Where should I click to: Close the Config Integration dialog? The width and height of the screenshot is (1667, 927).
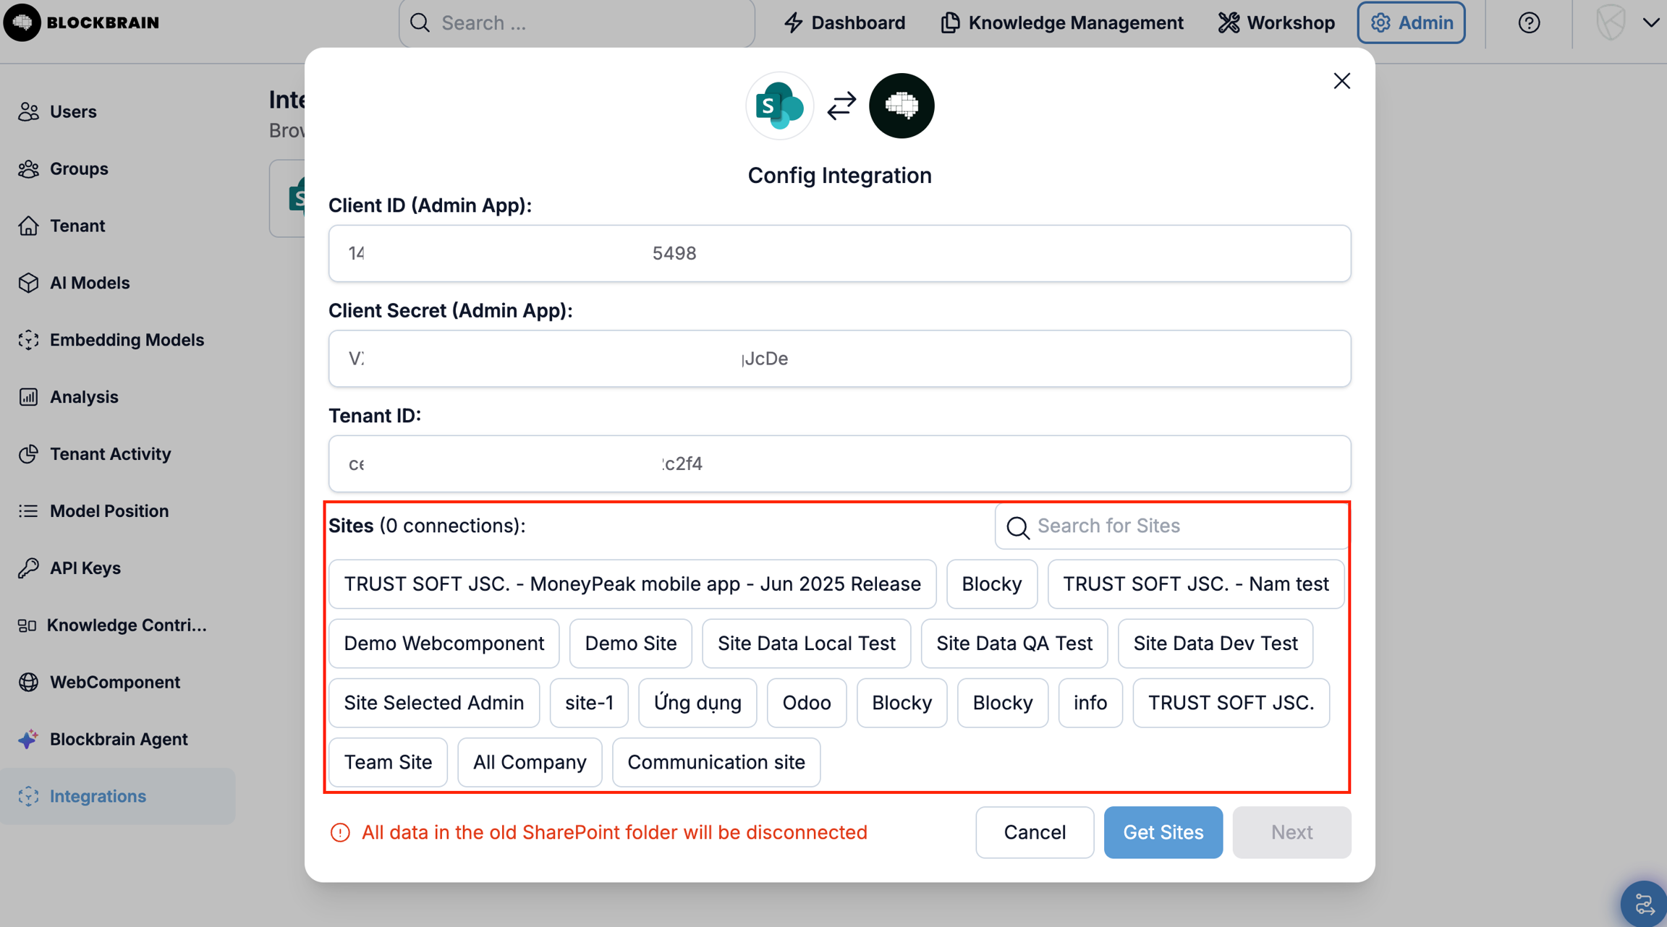click(x=1342, y=81)
